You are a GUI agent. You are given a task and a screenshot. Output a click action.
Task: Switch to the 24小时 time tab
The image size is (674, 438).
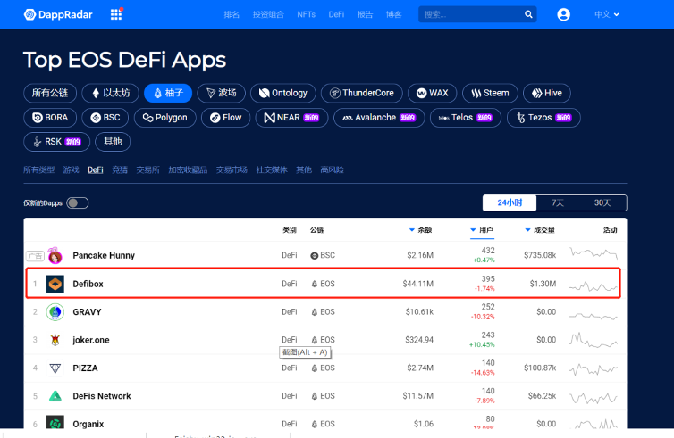(510, 202)
